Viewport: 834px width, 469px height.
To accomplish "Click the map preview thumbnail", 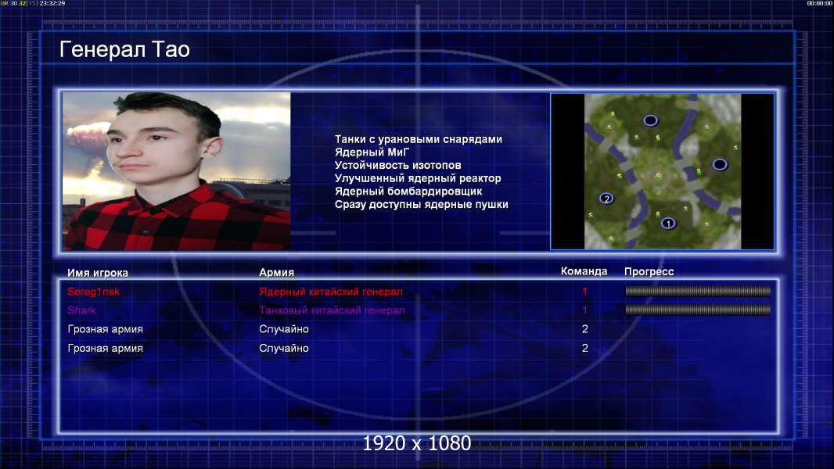I will tap(662, 171).
